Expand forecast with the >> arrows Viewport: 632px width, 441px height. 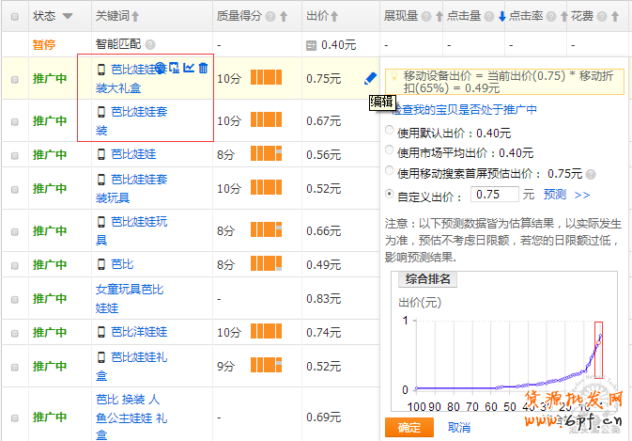point(582,195)
